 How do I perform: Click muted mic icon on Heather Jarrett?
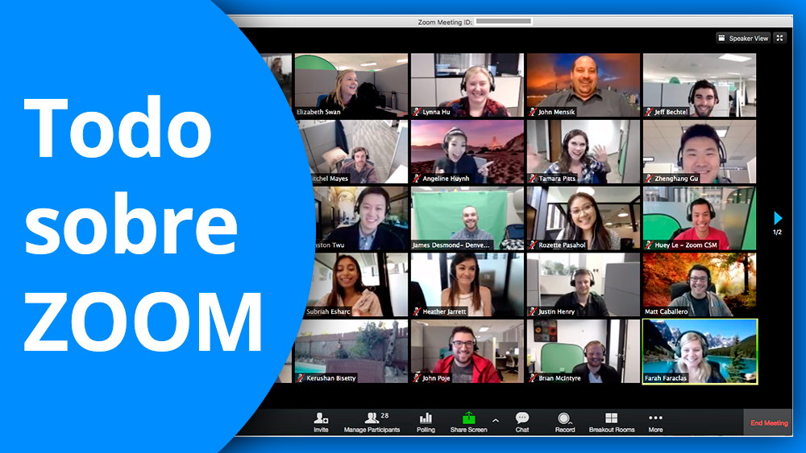click(x=417, y=311)
